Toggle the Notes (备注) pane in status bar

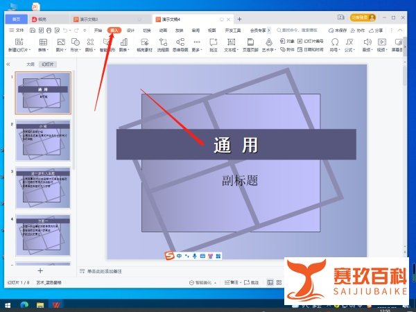(232, 282)
